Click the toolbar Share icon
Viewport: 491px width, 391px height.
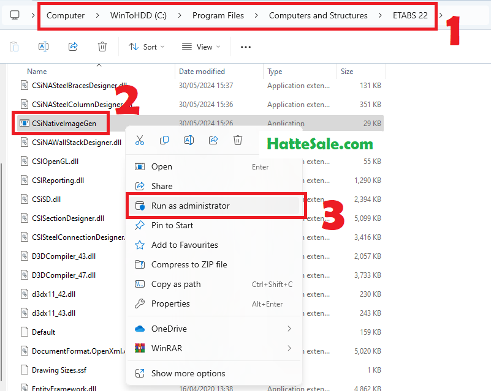73,47
